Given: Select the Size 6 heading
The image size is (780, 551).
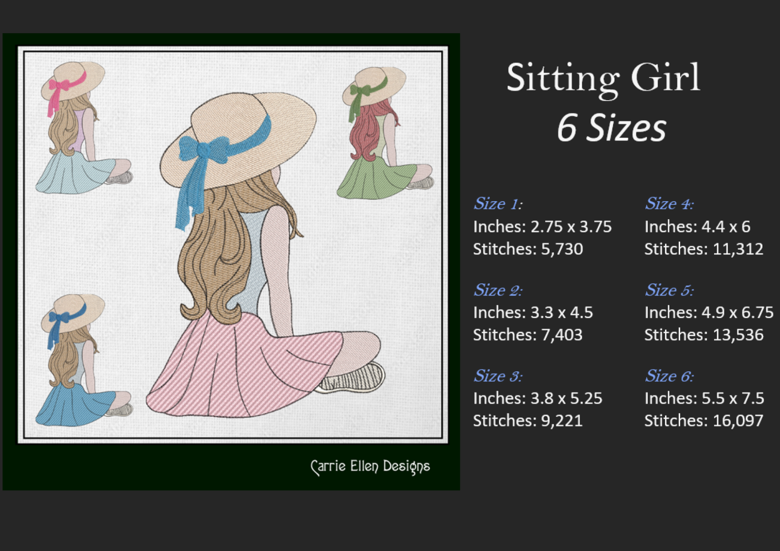Looking at the screenshot, I should click(669, 376).
